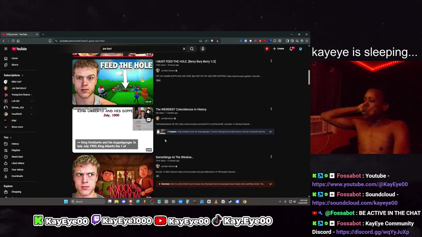Expand the Summary dropdown arrow
422x237 pixels.
pyautogui.click(x=270, y=184)
